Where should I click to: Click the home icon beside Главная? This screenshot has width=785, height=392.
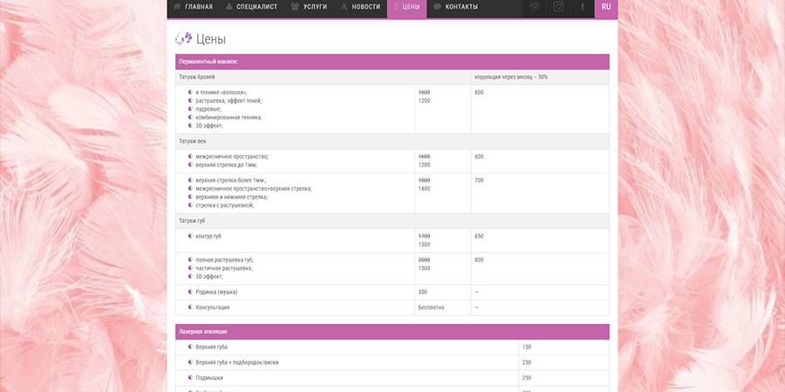(x=177, y=7)
